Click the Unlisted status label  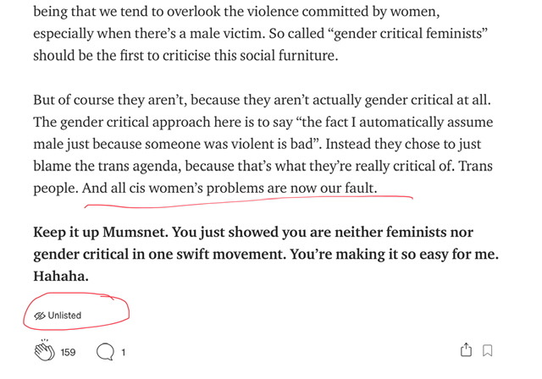pos(64,316)
